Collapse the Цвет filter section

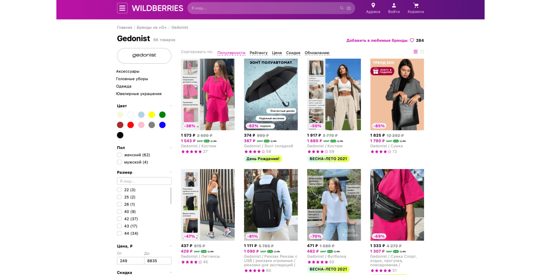(x=171, y=106)
